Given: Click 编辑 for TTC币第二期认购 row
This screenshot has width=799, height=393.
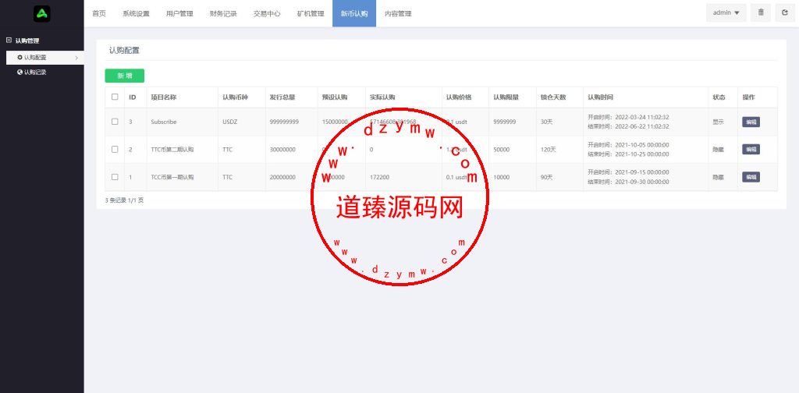Looking at the screenshot, I should 751,149.
